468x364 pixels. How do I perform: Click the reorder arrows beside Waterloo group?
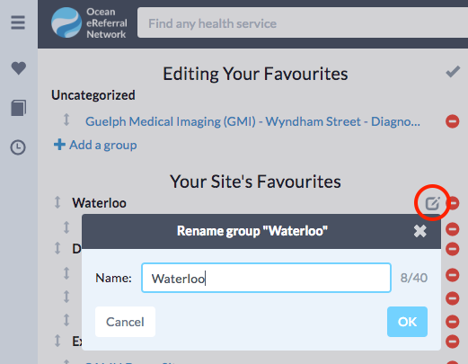[57, 202]
